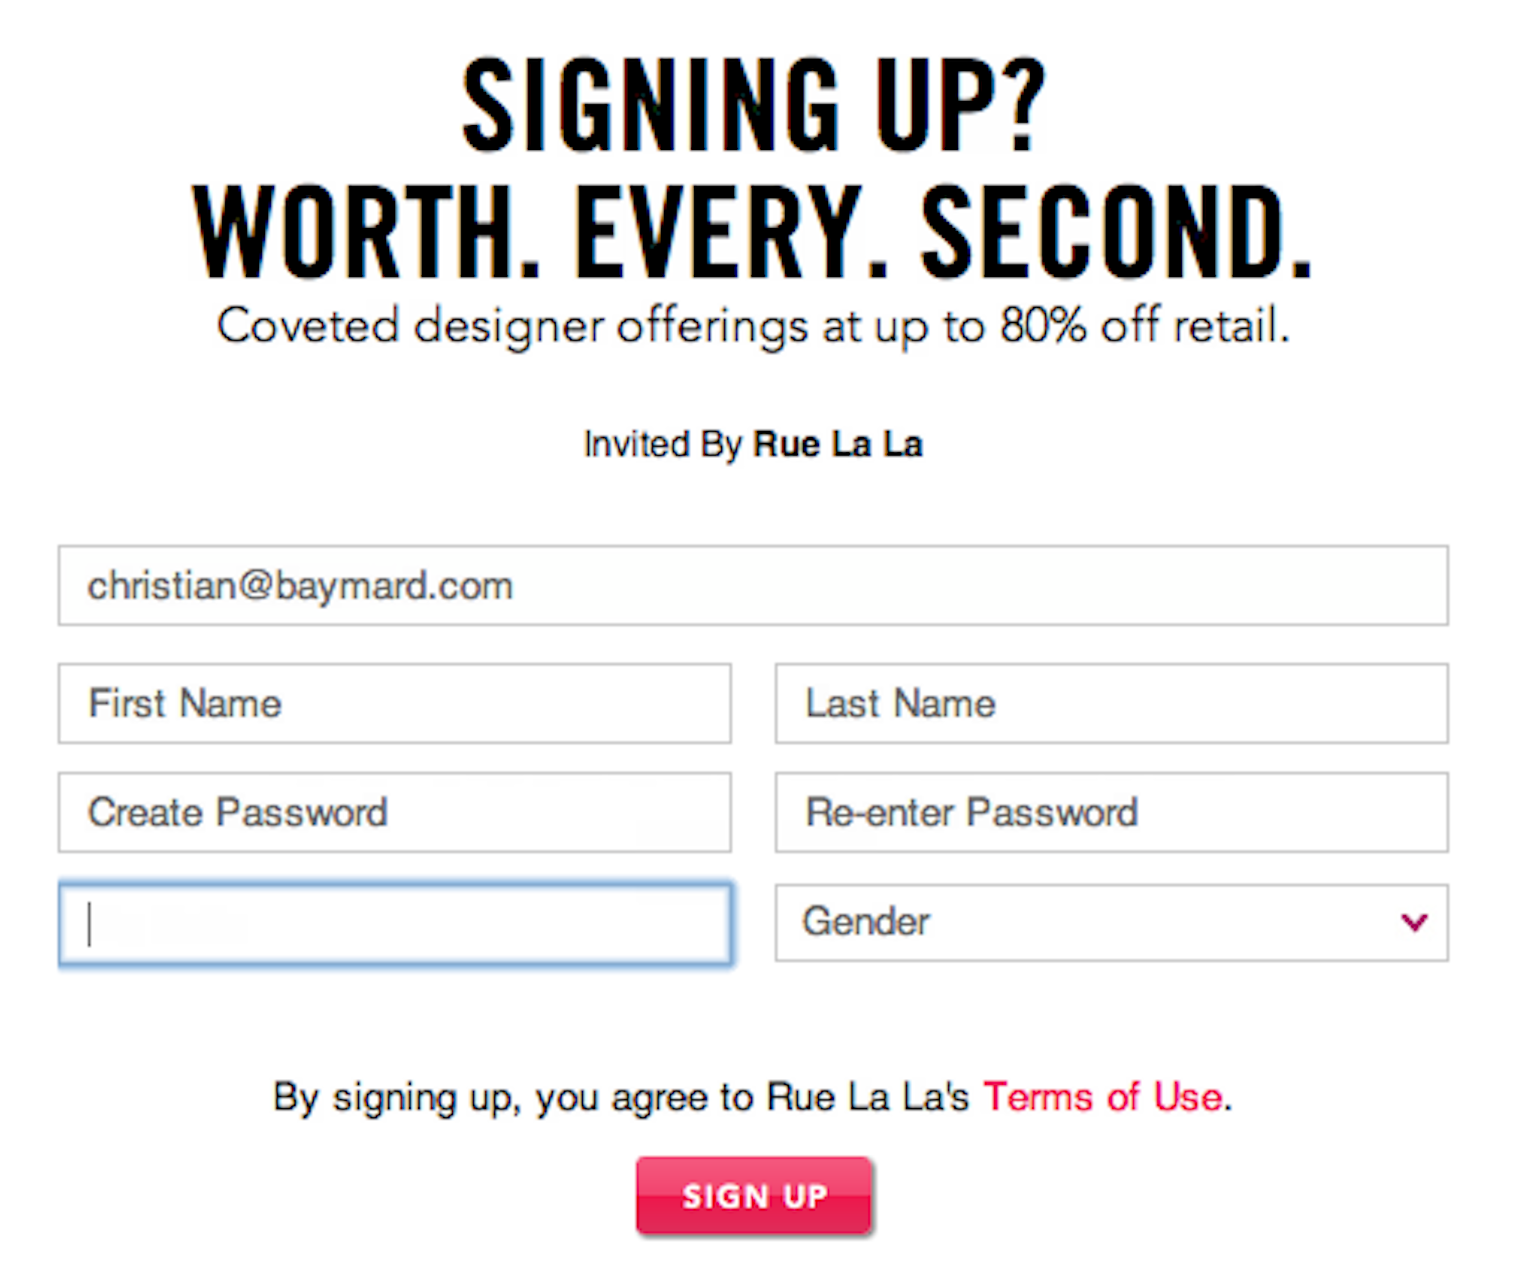Click the bold "Rue La La" inviter name

click(837, 444)
